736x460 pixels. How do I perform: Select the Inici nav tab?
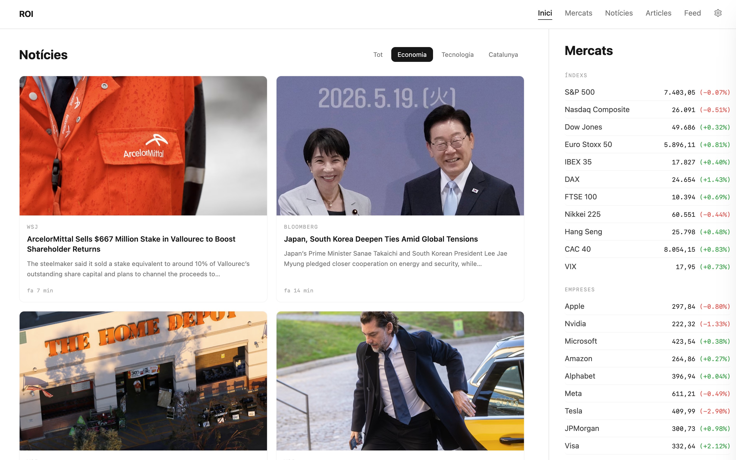[x=545, y=13]
